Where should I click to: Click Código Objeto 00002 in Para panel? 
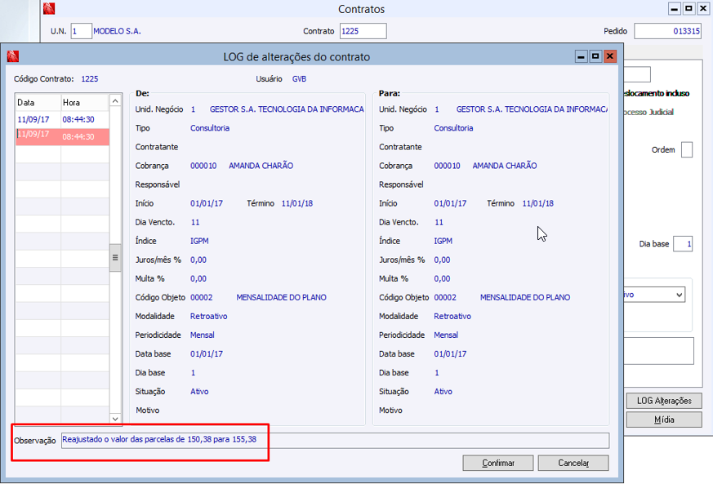click(445, 297)
